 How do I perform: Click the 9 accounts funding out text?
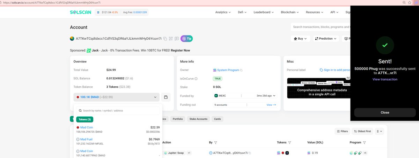[221, 105]
